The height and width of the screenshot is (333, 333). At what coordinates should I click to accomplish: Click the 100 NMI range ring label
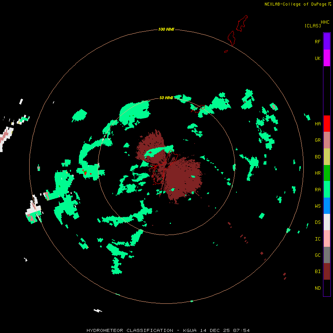pos(166,29)
